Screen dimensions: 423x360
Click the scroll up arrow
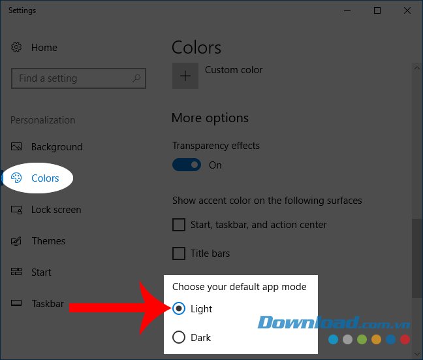pos(416,68)
